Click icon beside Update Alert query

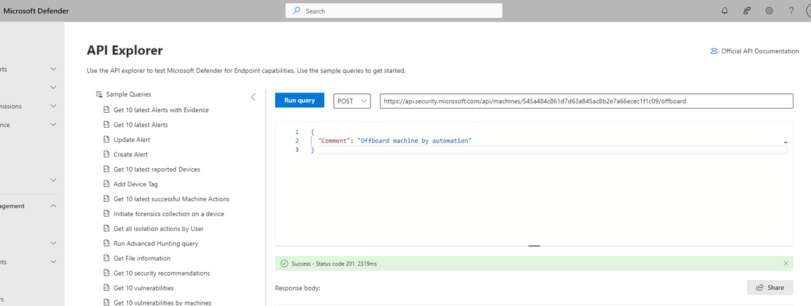pyautogui.click(x=106, y=140)
